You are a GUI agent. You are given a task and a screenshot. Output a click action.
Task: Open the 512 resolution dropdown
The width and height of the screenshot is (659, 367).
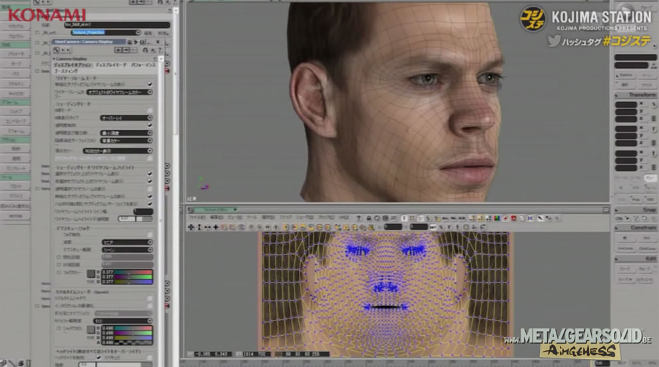[123, 321]
